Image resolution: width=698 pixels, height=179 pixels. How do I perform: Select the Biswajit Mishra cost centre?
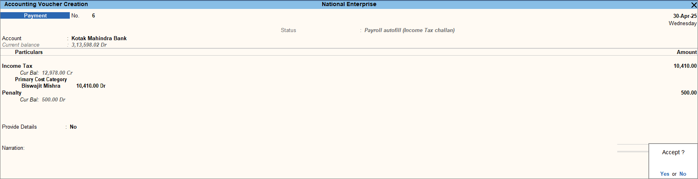[41, 86]
